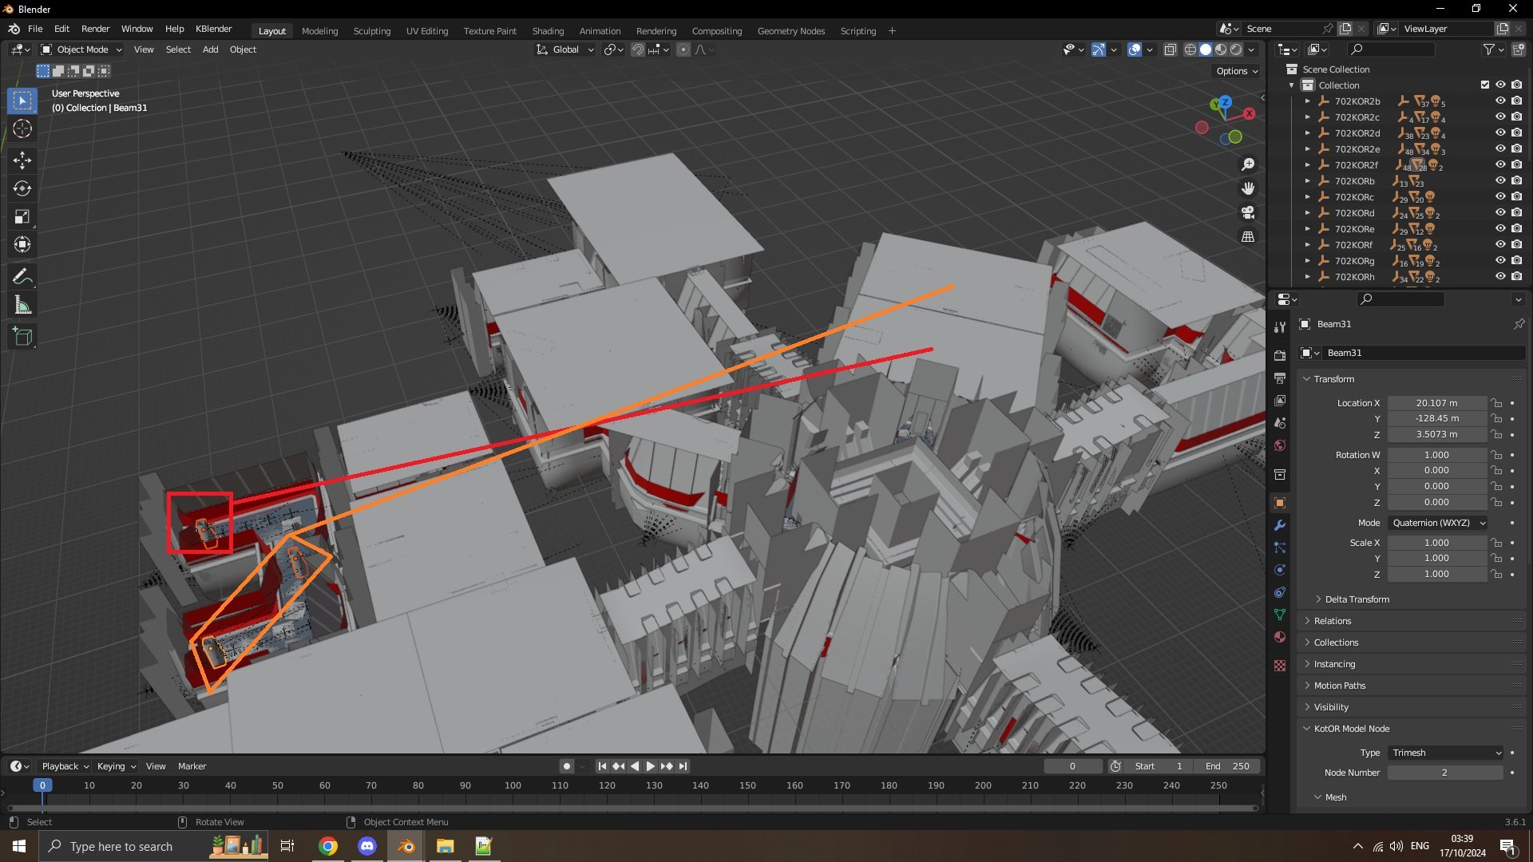Disable rendering for 702KORe
This screenshot has height=862, width=1533.
1516,229
